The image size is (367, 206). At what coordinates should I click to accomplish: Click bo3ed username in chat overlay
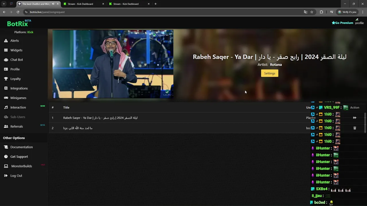[x=320, y=203]
